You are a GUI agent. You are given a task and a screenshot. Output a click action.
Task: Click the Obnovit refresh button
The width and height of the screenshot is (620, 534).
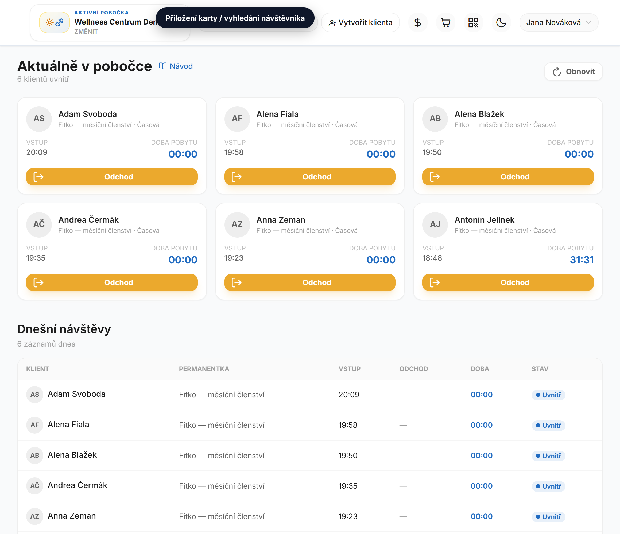click(573, 72)
